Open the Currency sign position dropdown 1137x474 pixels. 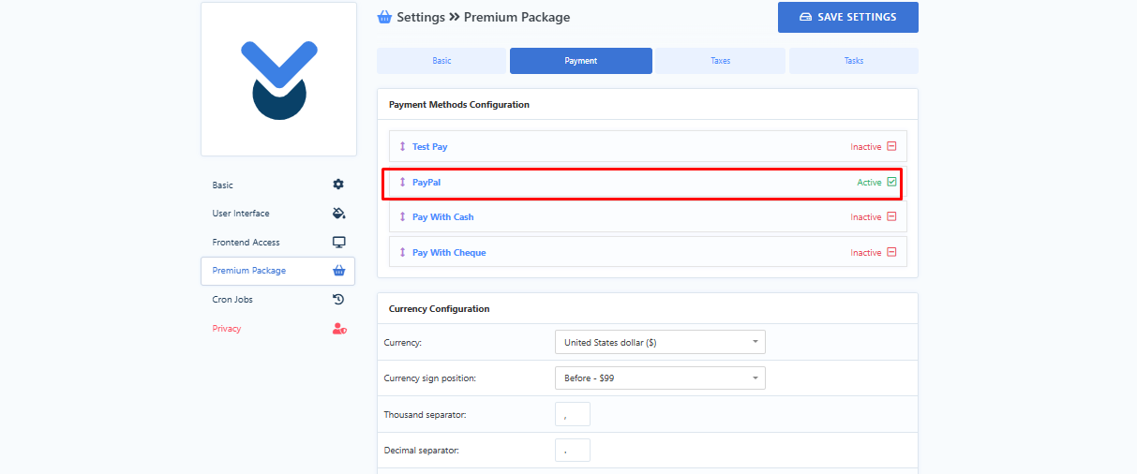click(x=660, y=378)
